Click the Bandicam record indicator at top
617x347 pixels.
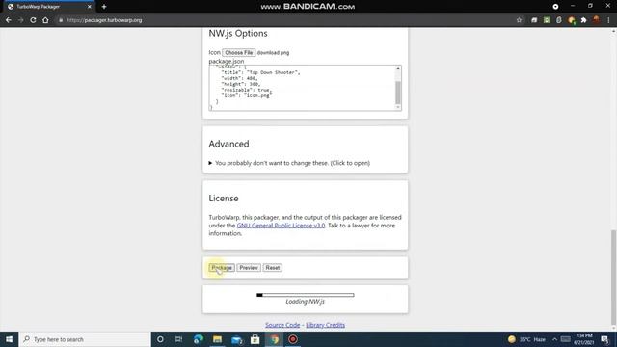[555, 7]
